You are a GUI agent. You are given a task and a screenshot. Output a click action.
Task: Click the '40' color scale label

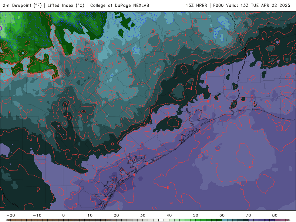(169, 215)
